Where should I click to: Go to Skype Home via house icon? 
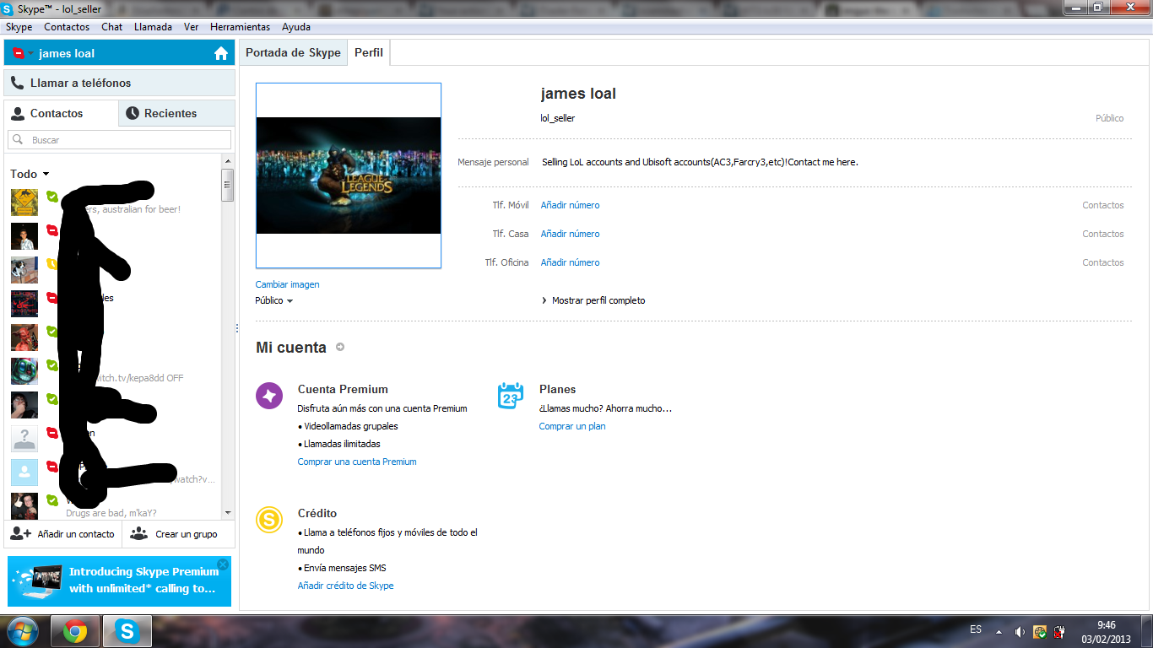point(221,53)
